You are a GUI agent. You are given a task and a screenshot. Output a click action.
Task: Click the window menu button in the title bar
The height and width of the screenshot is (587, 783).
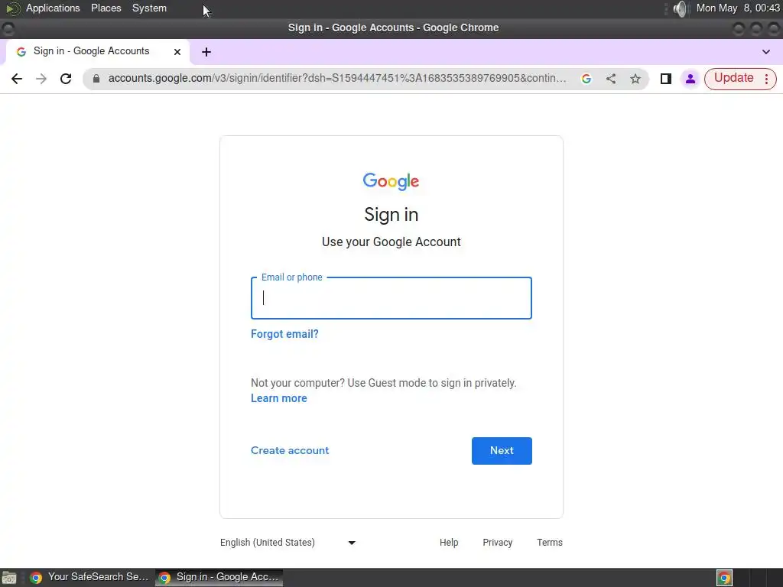click(x=8, y=28)
